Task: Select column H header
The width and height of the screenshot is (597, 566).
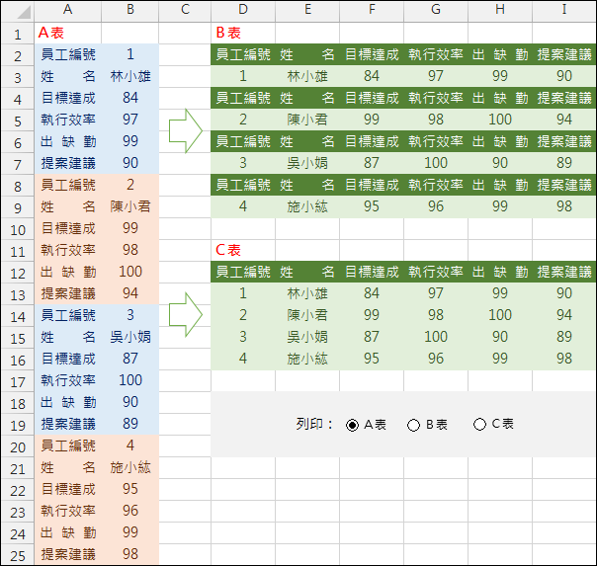Action: pos(500,10)
